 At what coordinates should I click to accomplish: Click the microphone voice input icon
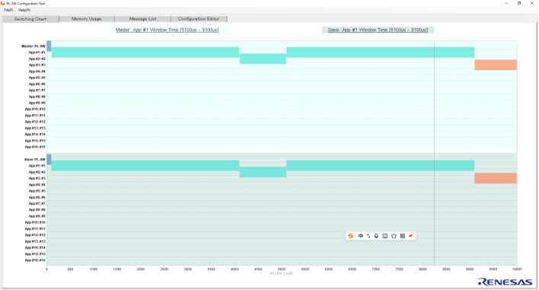click(377, 236)
